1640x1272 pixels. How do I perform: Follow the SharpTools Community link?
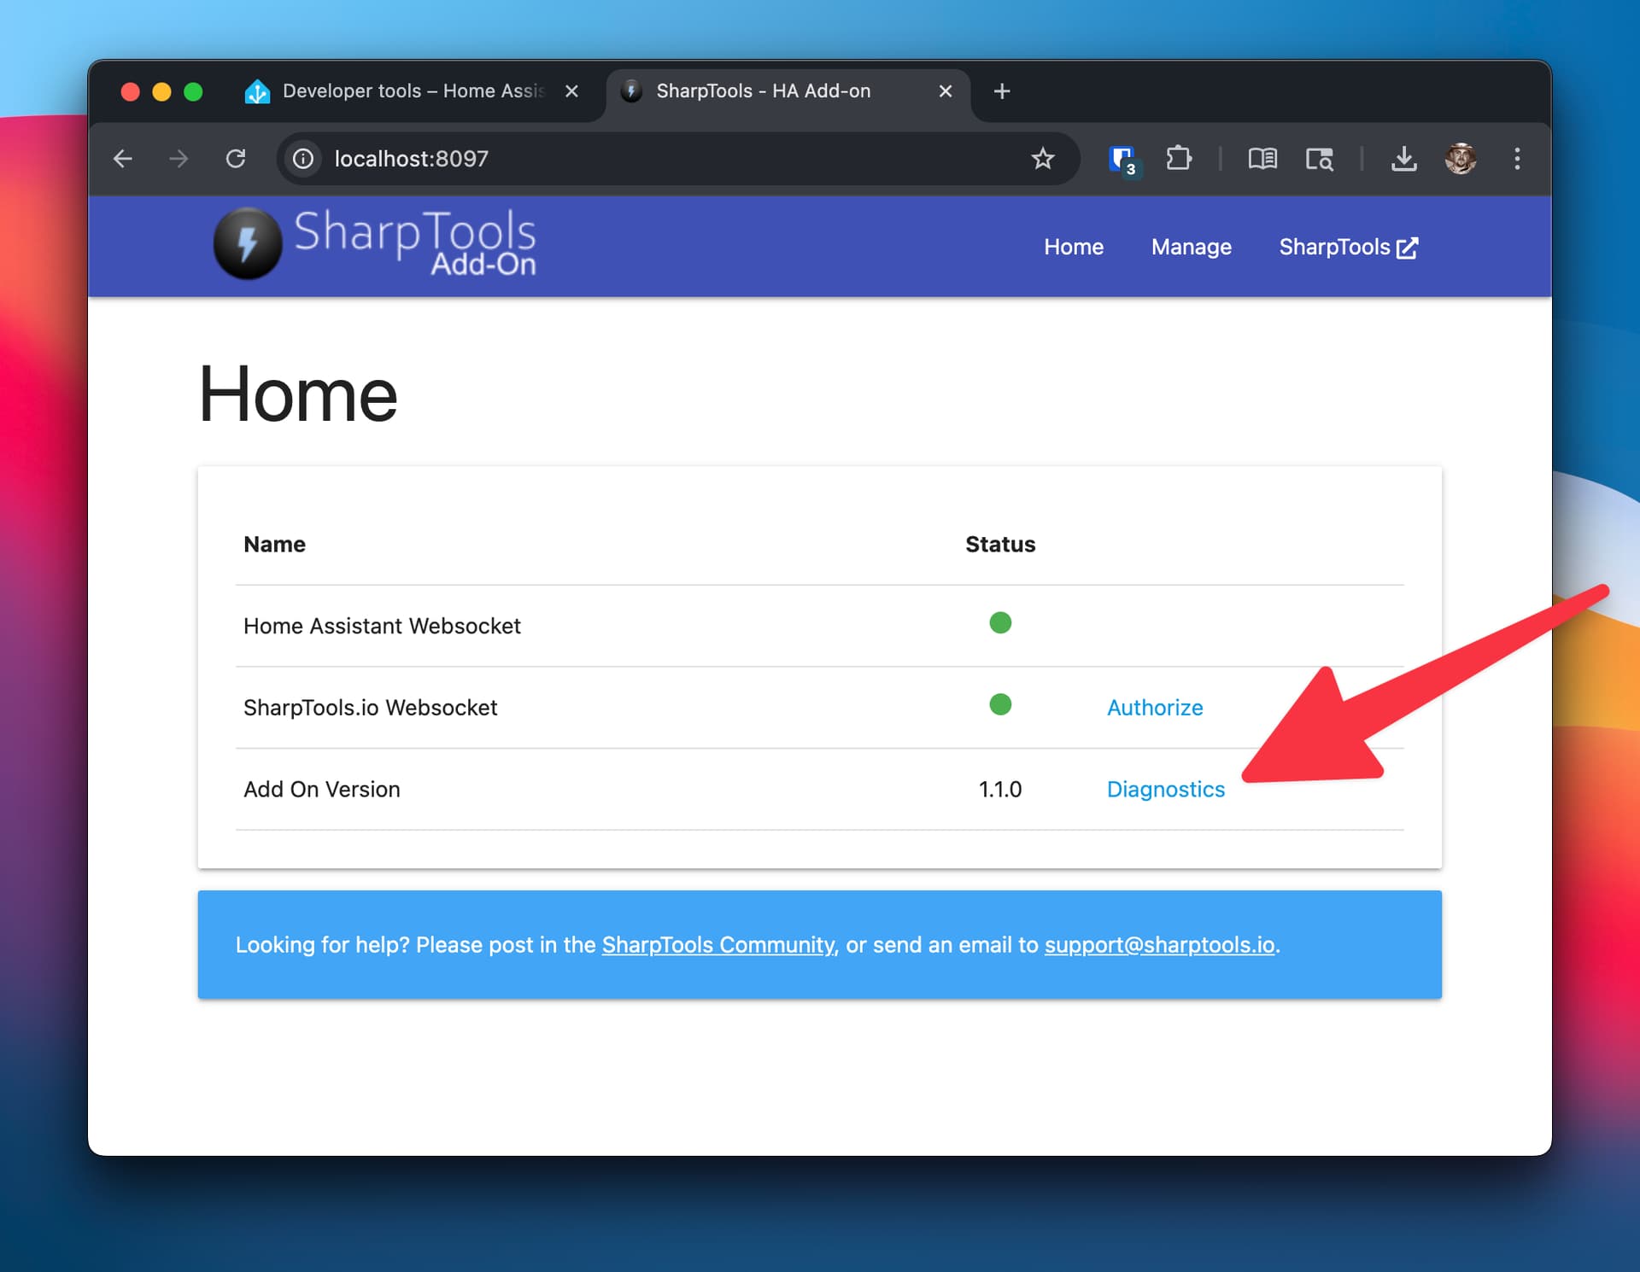click(x=719, y=945)
